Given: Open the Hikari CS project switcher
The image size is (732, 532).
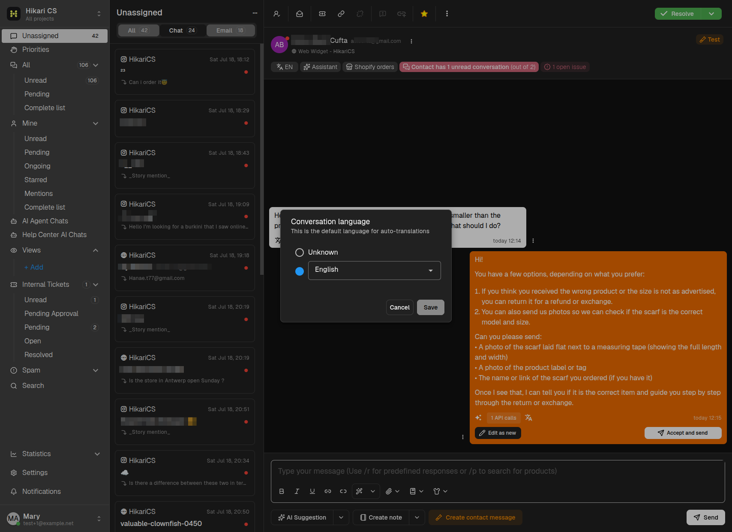Looking at the screenshot, I should point(55,14).
